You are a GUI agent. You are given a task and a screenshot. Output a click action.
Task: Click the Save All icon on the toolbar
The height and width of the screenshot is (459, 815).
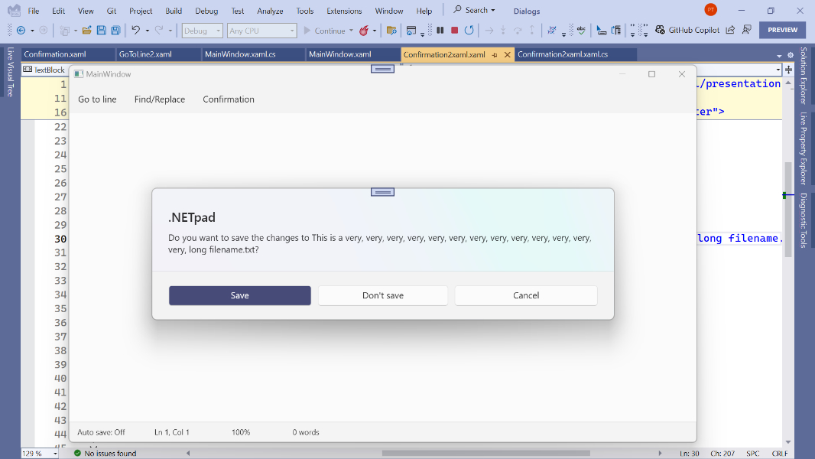115,30
